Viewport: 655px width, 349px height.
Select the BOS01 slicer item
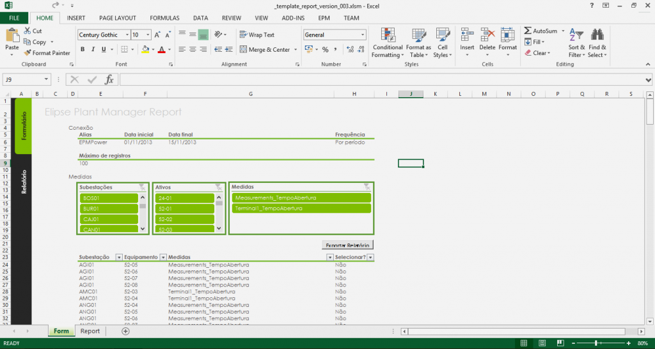point(109,198)
